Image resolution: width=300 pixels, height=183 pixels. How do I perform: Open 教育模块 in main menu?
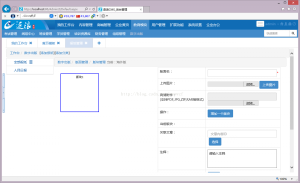[140, 25]
